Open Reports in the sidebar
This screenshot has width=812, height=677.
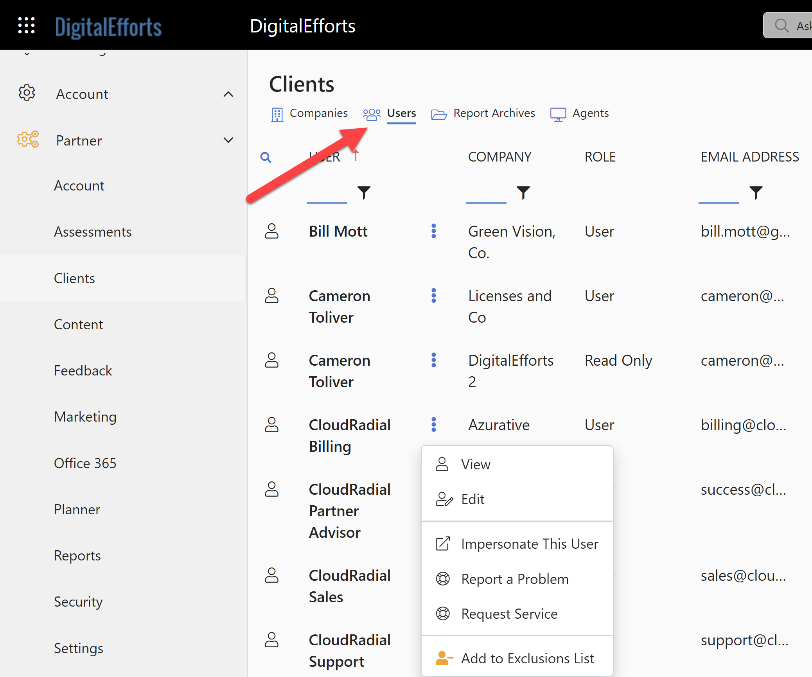77,556
